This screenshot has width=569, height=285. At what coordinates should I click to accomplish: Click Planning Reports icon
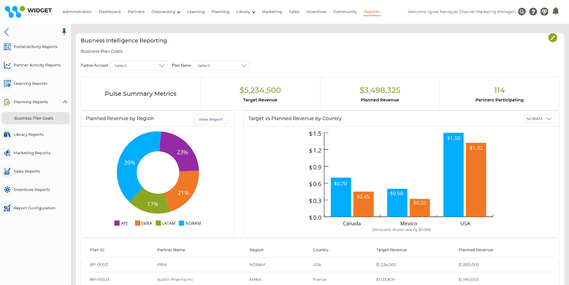tap(7, 102)
